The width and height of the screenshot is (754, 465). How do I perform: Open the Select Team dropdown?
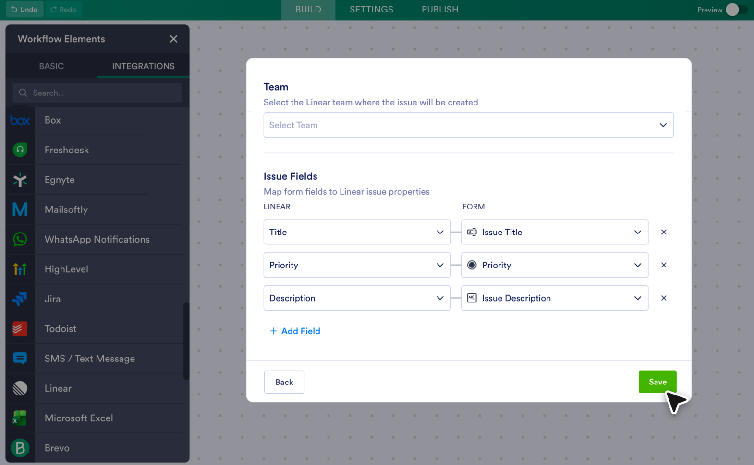tap(468, 125)
